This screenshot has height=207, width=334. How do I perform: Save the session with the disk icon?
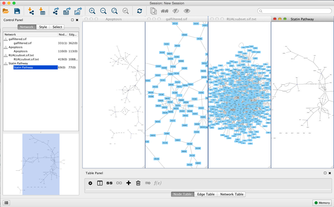[x=17, y=11]
